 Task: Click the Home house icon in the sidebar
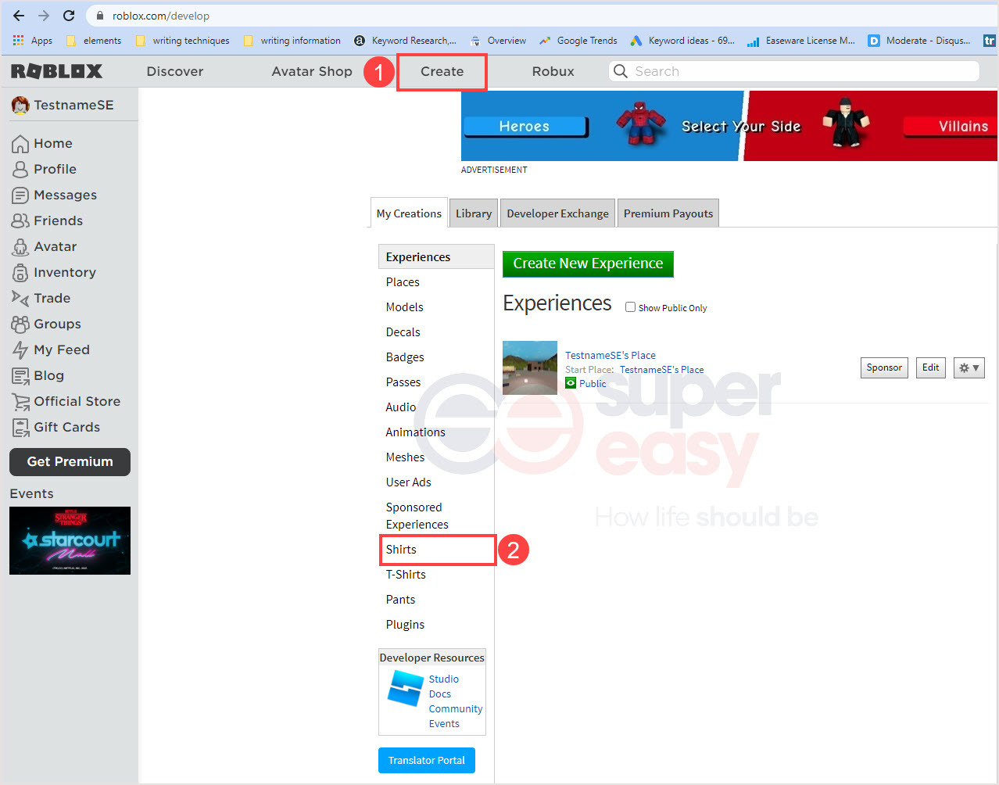[20, 143]
